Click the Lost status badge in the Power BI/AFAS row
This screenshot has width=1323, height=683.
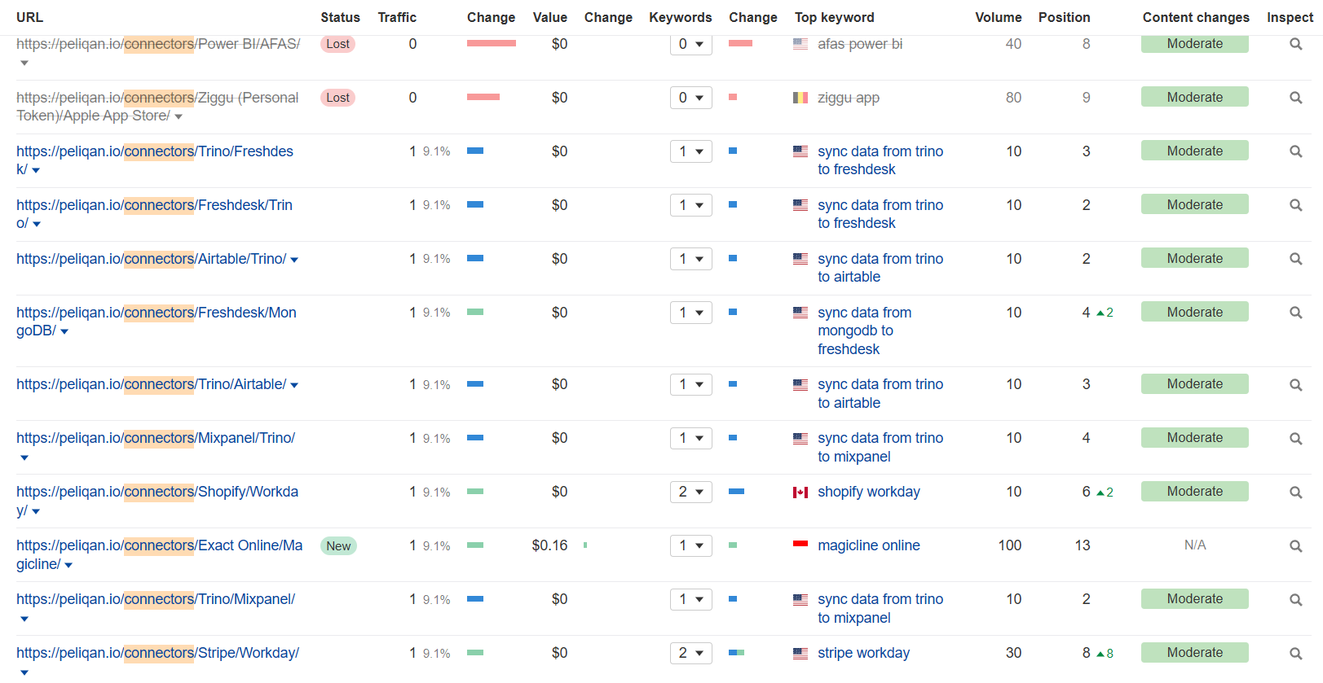(x=337, y=44)
